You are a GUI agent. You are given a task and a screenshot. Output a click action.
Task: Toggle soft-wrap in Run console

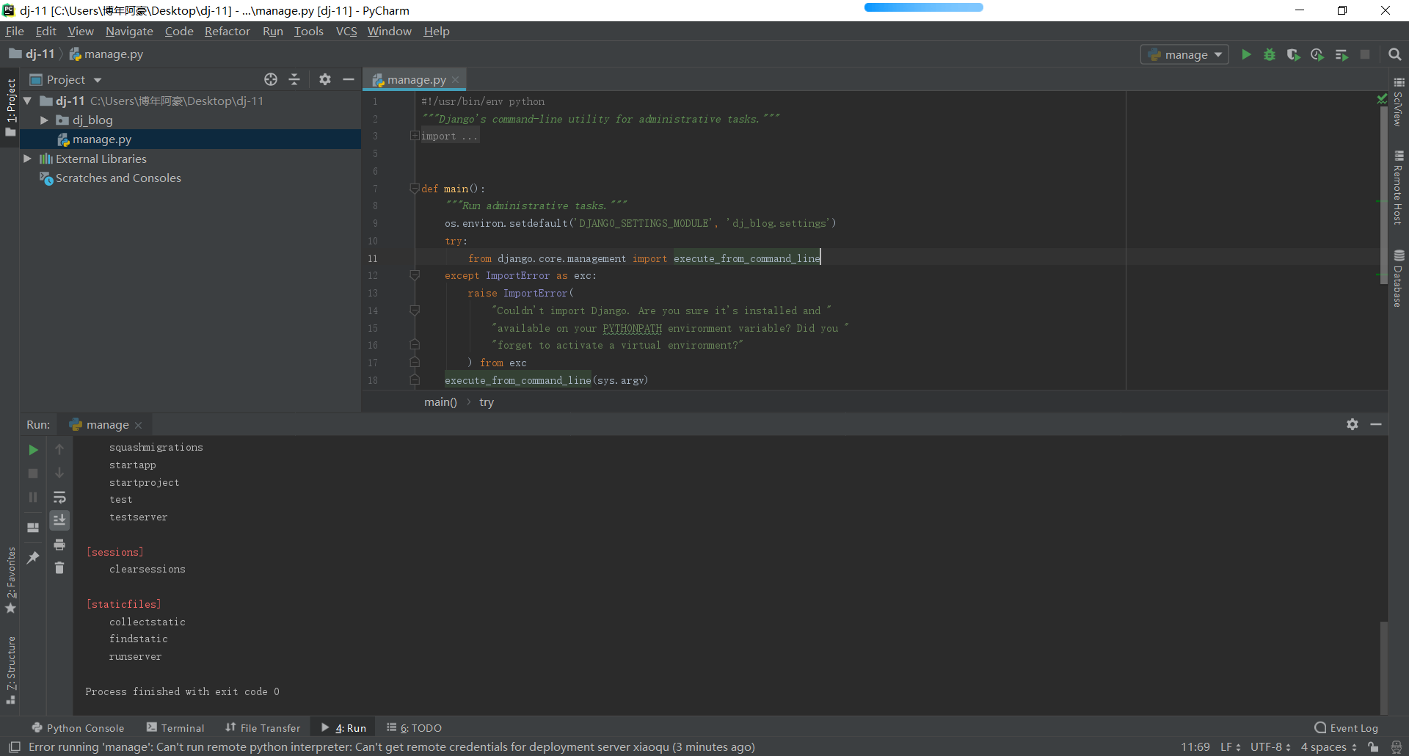pyautogui.click(x=59, y=497)
